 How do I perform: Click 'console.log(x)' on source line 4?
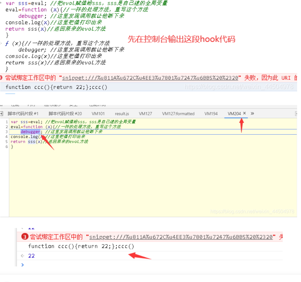pos(28,137)
